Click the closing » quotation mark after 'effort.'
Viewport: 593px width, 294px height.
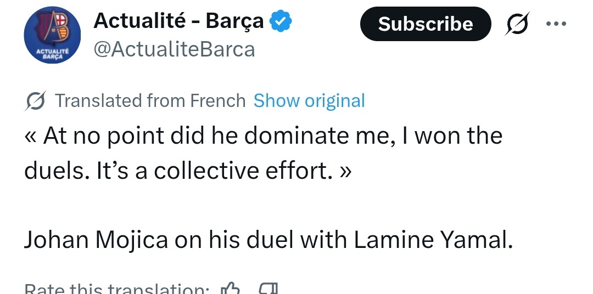(x=346, y=171)
